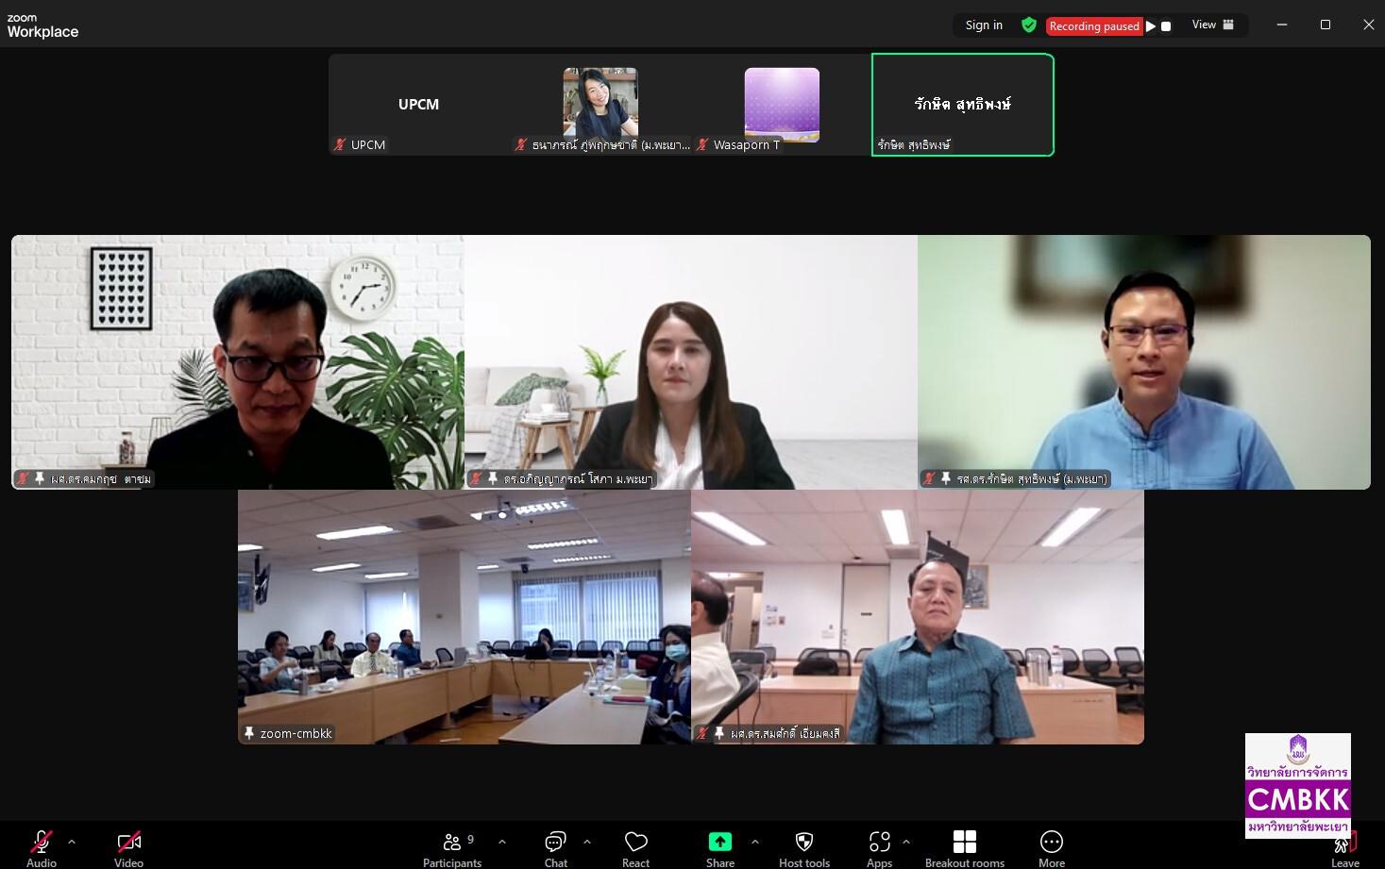Close the Zoom meeting window
Image resolution: width=1385 pixels, height=869 pixels.
[1368, 25]
